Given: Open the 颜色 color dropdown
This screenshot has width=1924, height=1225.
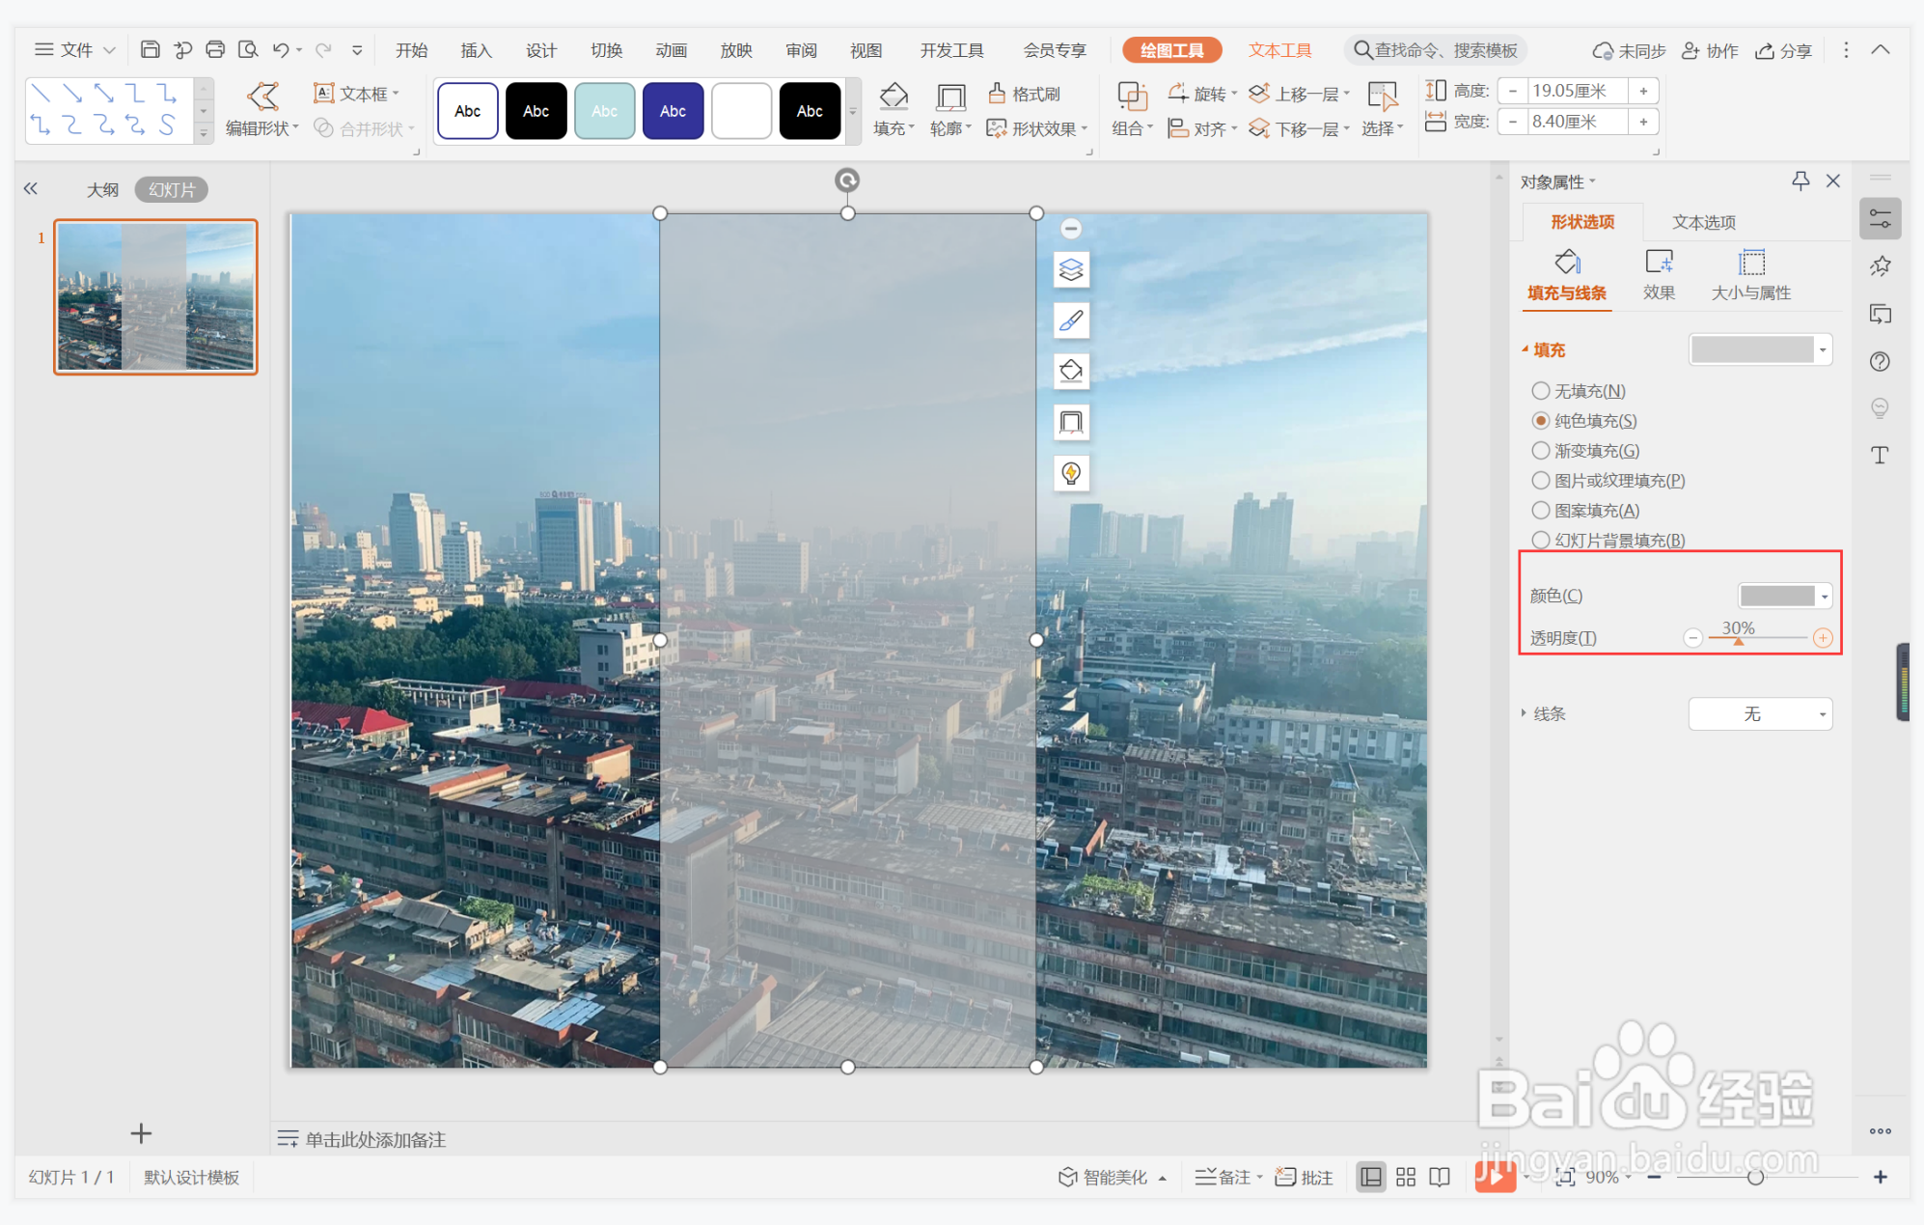Looking at the screenshot, I should pos(1784,596).
